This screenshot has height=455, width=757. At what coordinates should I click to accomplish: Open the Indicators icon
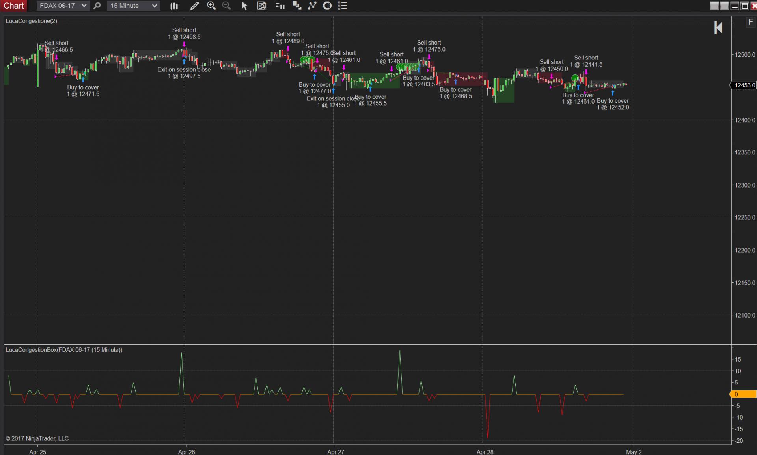click(x=312, y=6)
